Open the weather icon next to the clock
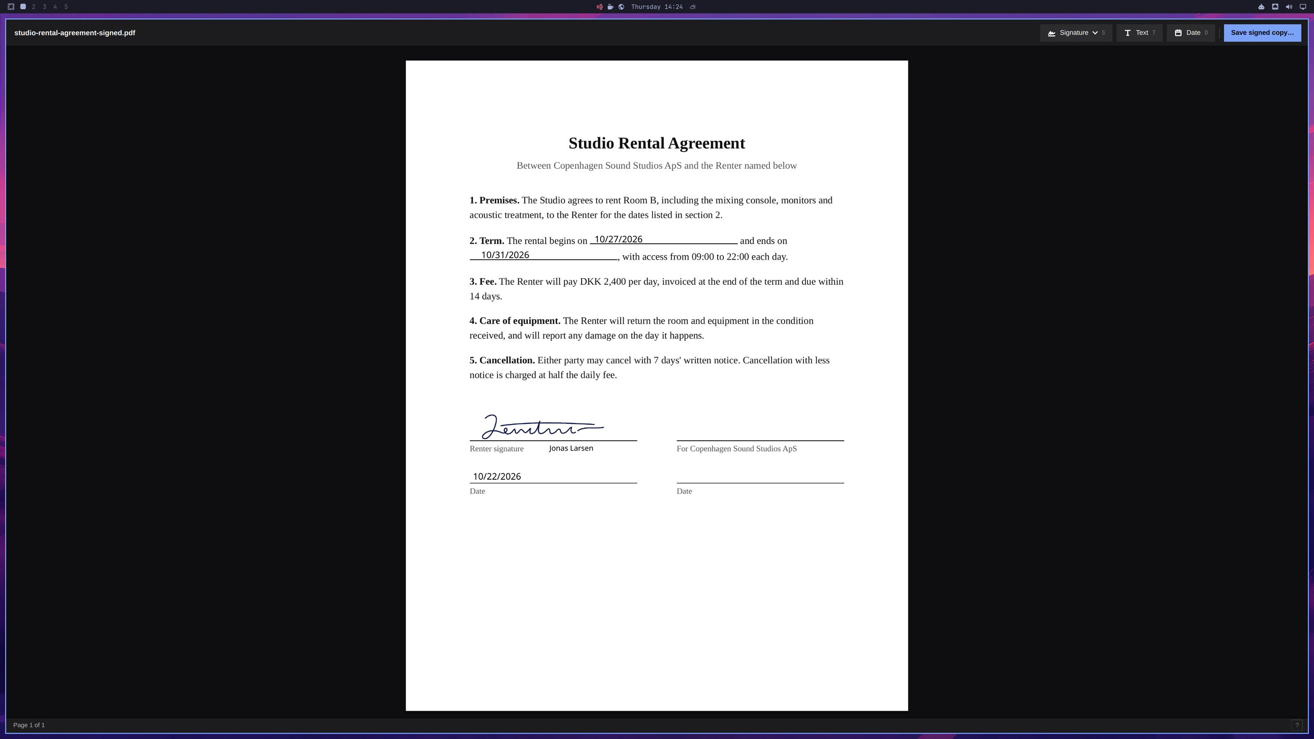The image size is (1314, 739). 693,7
